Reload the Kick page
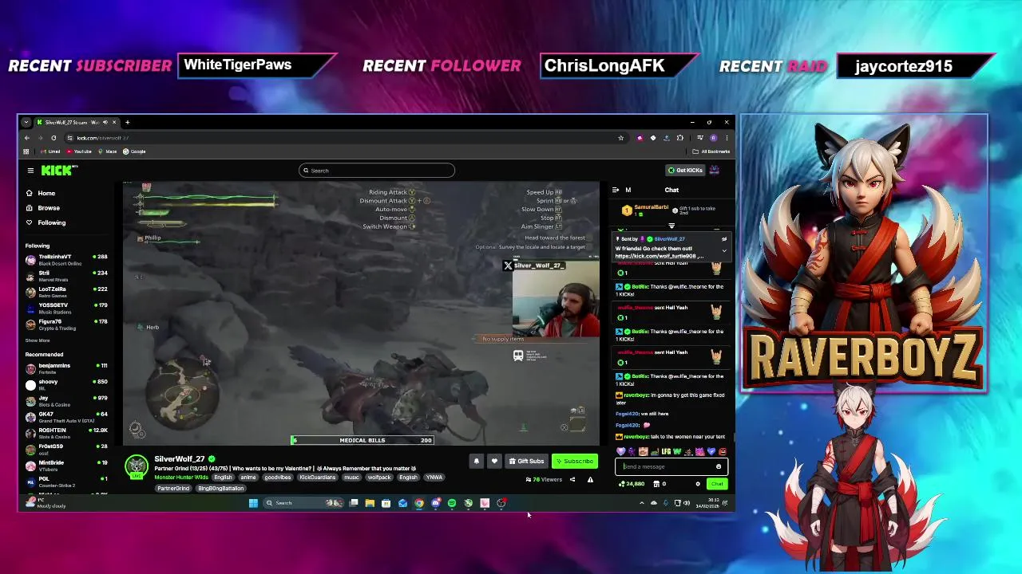Screen dimensions: 1022x574 (x=53, y=137)
